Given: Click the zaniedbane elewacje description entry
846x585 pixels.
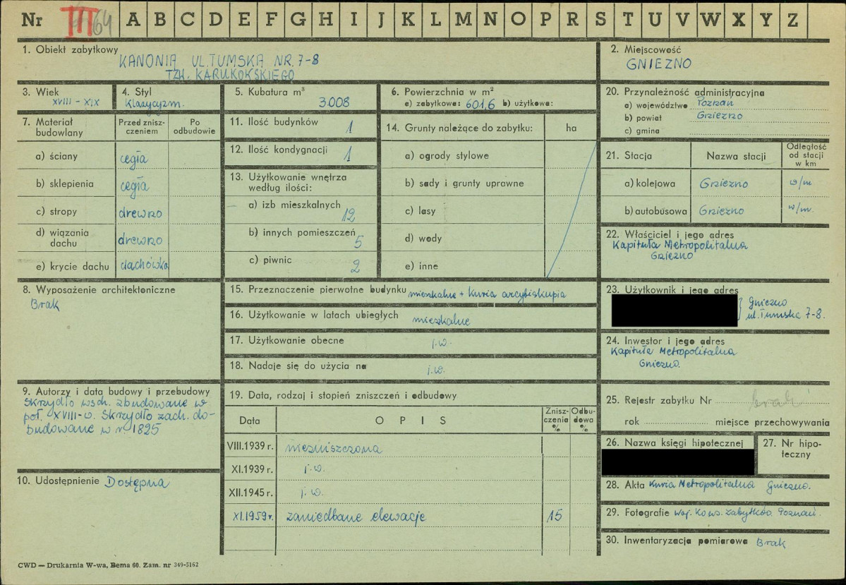Looking at the screenshot, I should coord(356,517).
